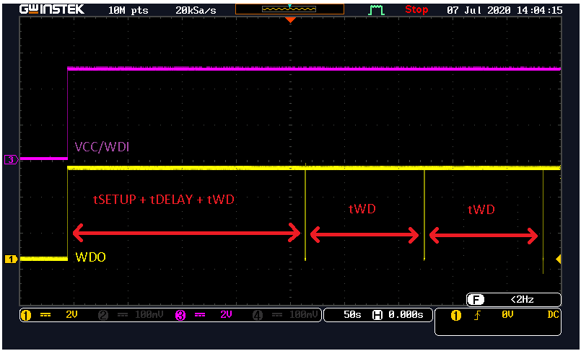
Task: Click the green acquisition mode icon
Action: click(x=376, y=10)
